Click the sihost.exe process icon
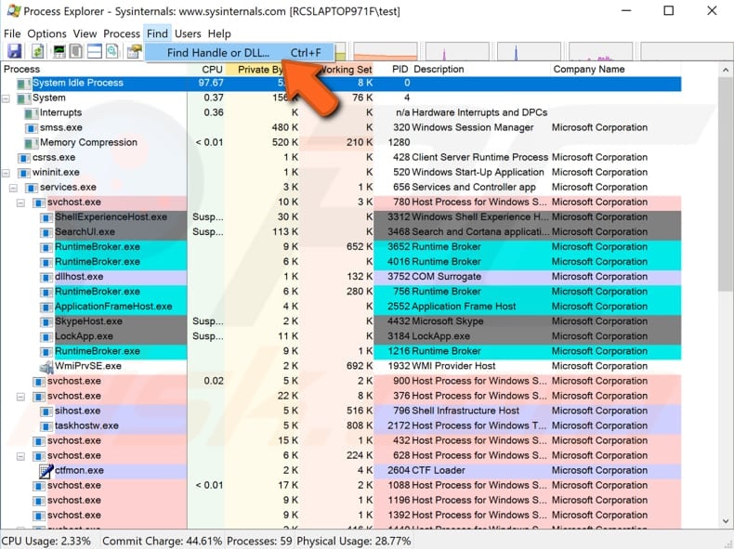Viewport: 734px width, 549px height. [x=46, y=412]
